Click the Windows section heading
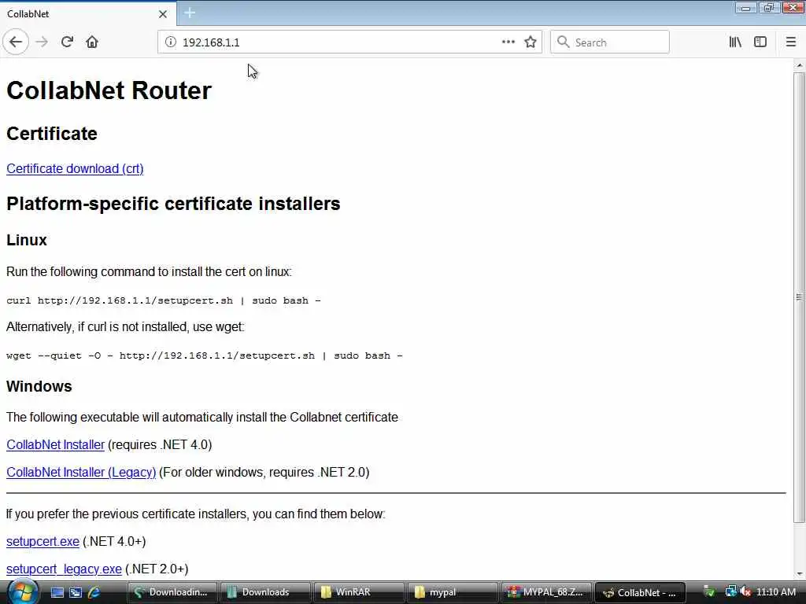The image size is (806, 604). 39,386
